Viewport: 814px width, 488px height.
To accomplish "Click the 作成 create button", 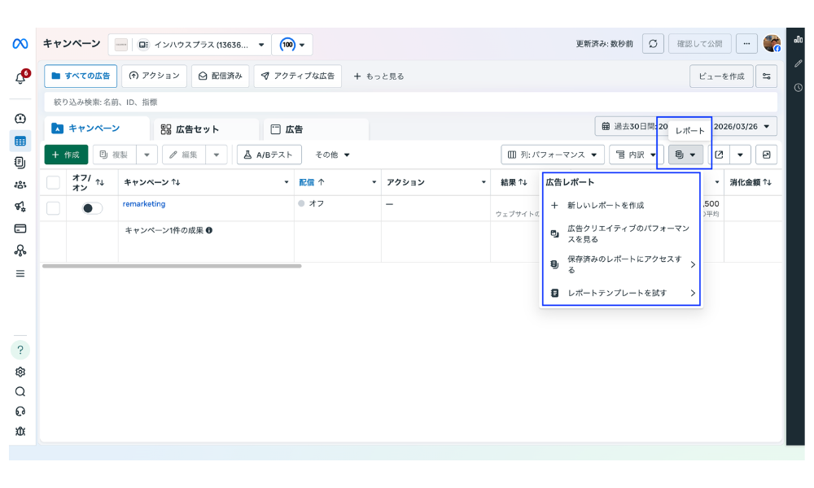I will point(65,155).
